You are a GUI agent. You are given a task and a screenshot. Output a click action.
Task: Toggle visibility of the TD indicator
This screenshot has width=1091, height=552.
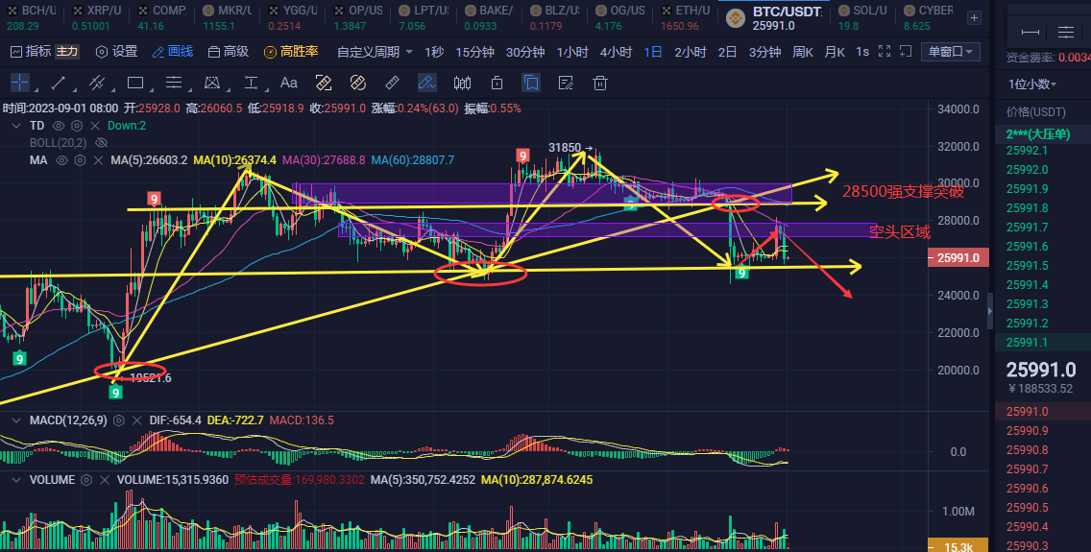[x=59, y=126]
